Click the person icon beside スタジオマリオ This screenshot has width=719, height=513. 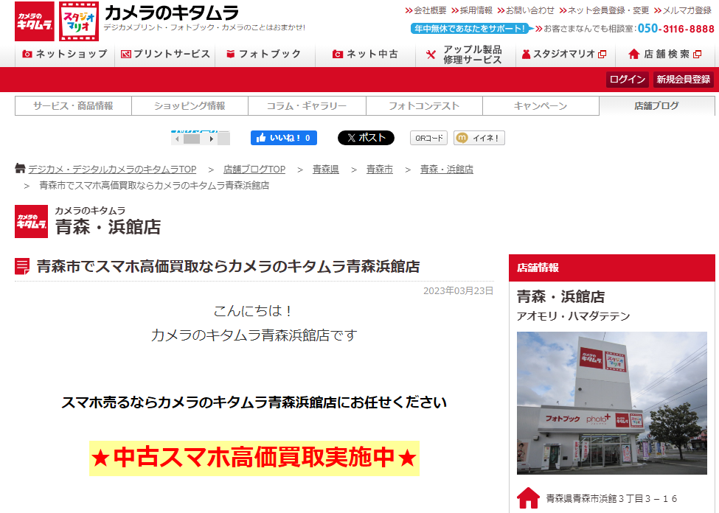tap(526, 54)
